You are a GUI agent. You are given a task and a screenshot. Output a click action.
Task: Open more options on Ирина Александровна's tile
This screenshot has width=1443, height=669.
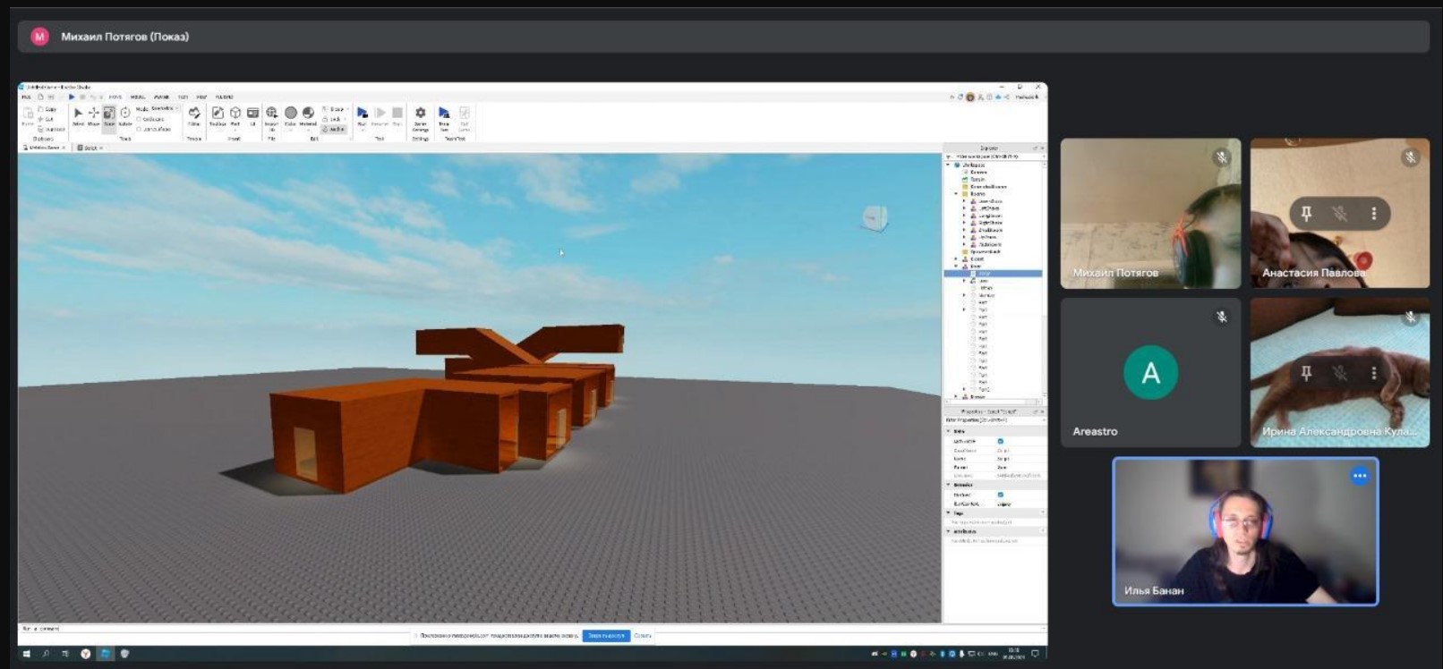coord(1374,373)
